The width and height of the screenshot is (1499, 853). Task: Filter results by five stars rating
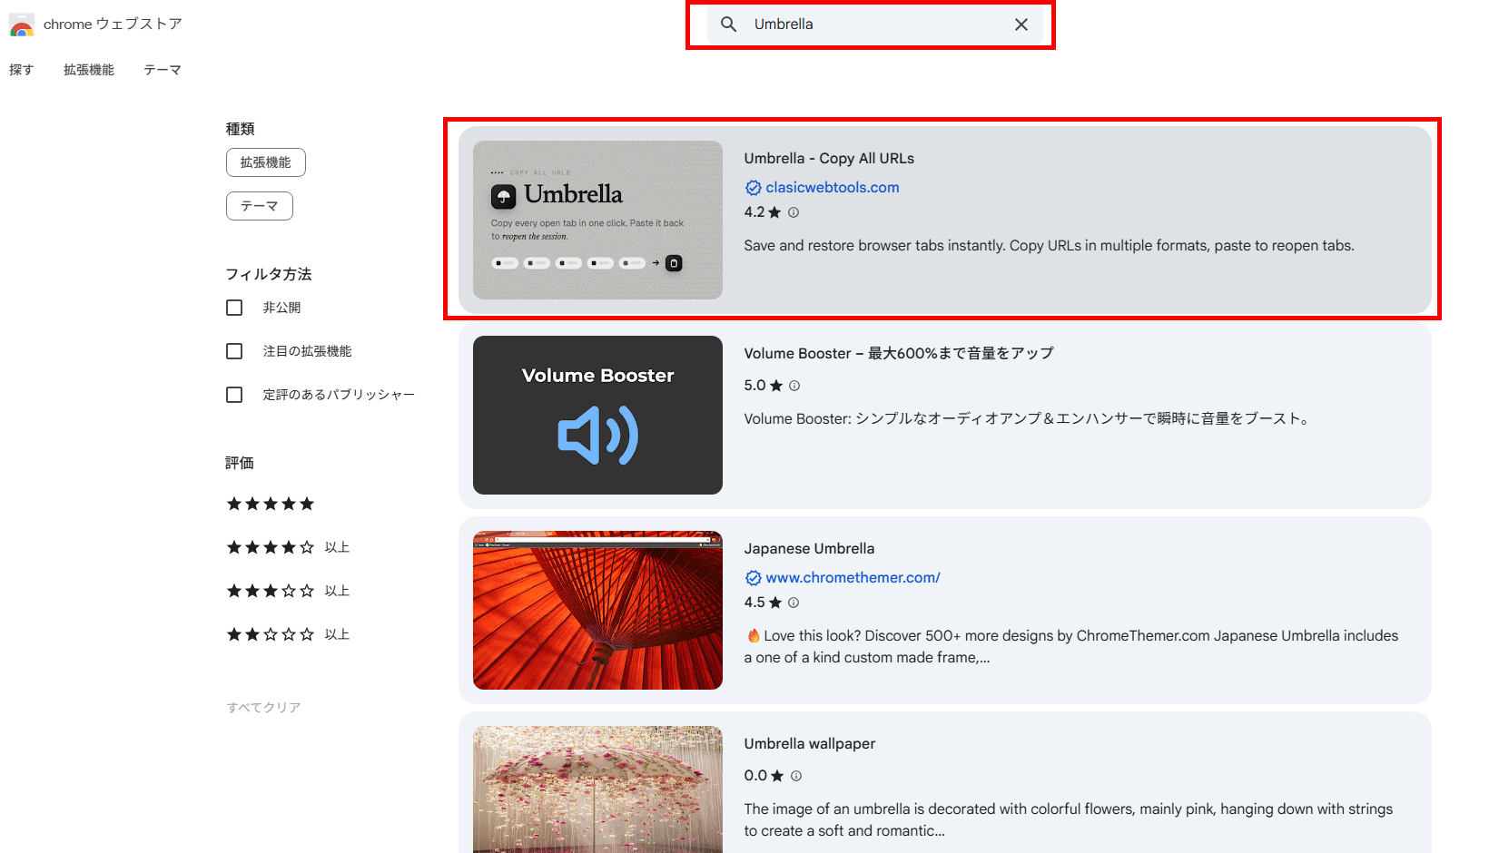point(271,504)
